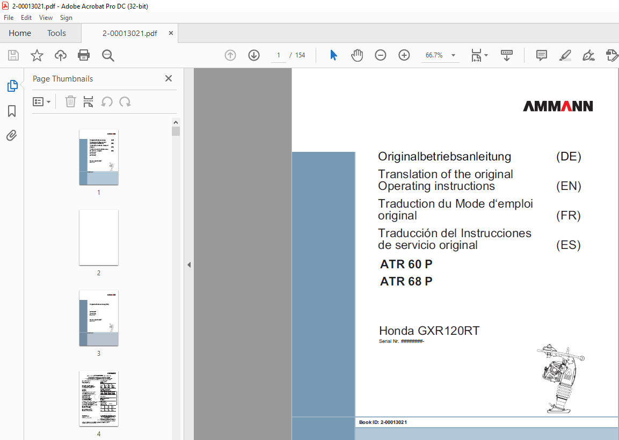Close the 2-00013021.pdf tab

(x=171, y=33)
